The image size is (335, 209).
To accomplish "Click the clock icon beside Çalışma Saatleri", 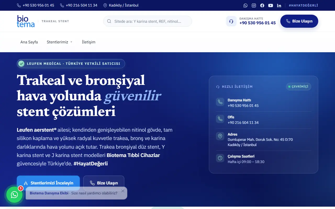I will pos(220,158).
